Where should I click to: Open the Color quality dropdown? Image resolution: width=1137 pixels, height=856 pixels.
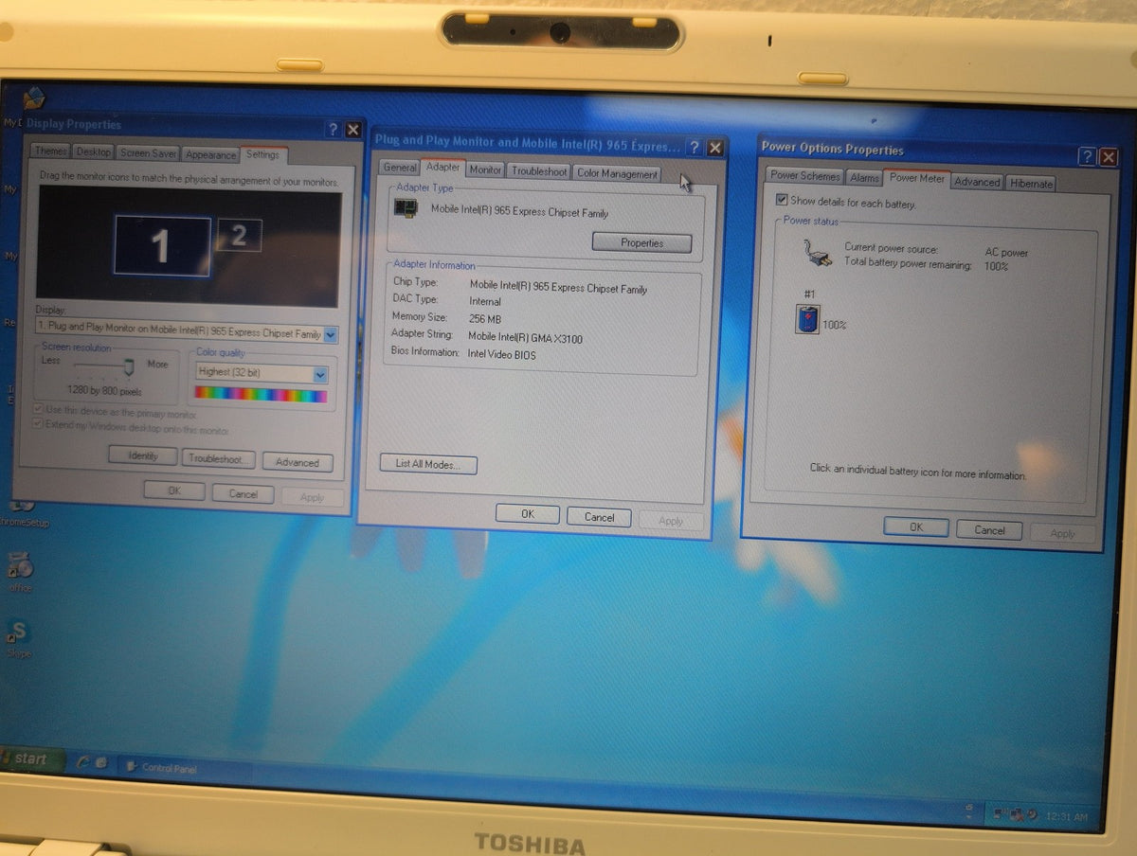pyautogui.click(x=320, y=374)
